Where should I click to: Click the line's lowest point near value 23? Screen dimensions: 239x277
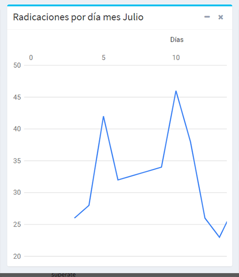(219, 237)
